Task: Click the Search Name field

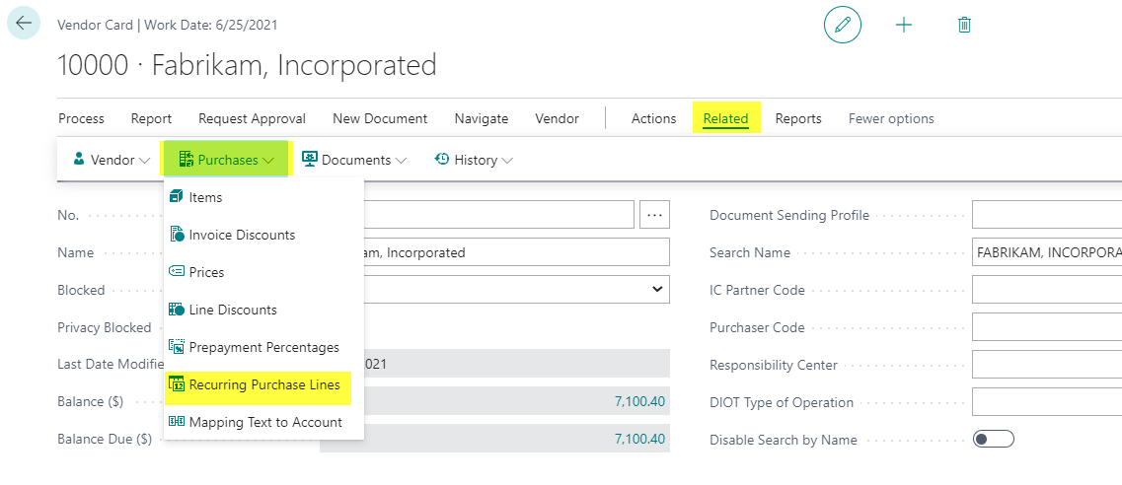Action: [x=1047, y=252]
